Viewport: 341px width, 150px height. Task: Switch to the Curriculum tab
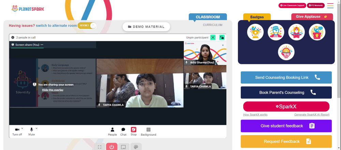(212, 25)
